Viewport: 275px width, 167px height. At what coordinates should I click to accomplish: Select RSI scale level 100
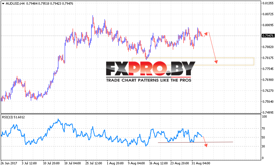(264, 117)
